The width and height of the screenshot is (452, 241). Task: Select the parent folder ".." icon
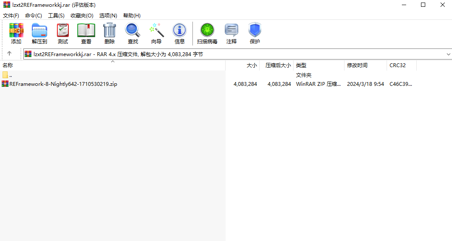pyautogui.click(x=5, y=75)
